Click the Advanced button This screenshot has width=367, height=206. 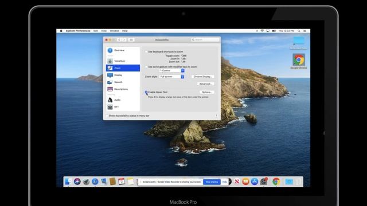click(205, 84)
